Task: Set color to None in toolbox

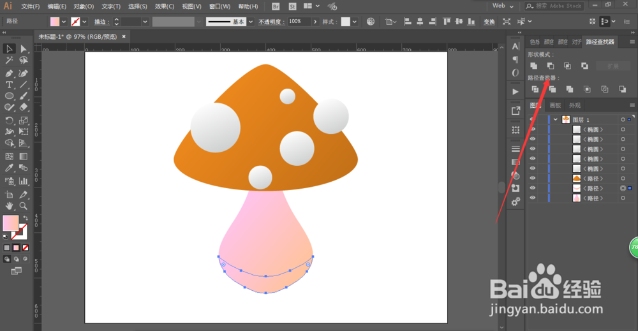Action: [x=26, y=247]
